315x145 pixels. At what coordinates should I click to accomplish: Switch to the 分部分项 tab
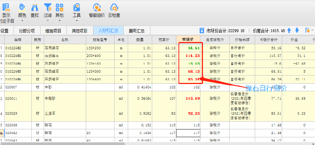(x=27, y=31)
